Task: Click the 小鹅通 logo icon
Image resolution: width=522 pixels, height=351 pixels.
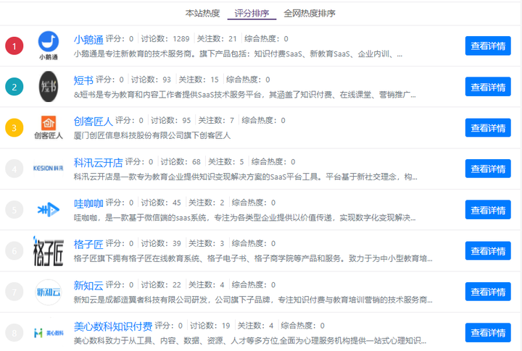Action: point(49,46)
